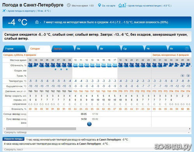Click the moonset time '09:49'
The image size is (194, 152).
click(95, 119)
